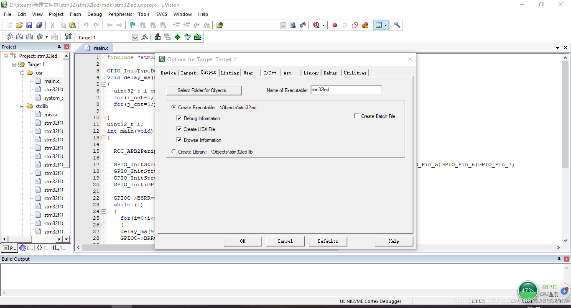Click the Start Debug Session magnifier icon

316,25
